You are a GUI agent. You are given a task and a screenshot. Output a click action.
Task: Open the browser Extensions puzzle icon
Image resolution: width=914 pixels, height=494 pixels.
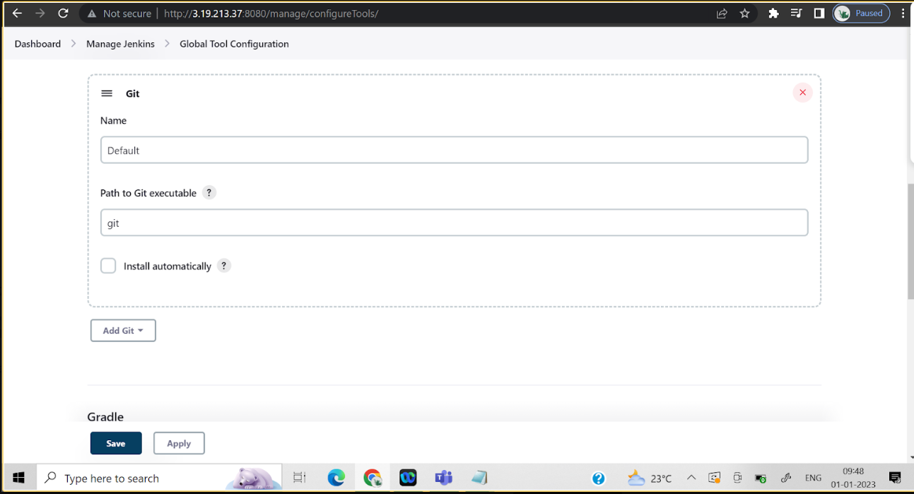point(773,13)
